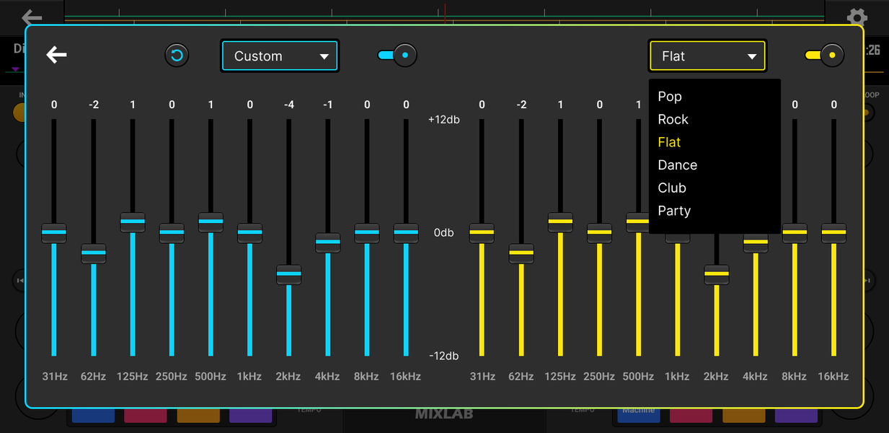
Task: Click the 16kHz slider on the right deck
Action: coord(833,232)
